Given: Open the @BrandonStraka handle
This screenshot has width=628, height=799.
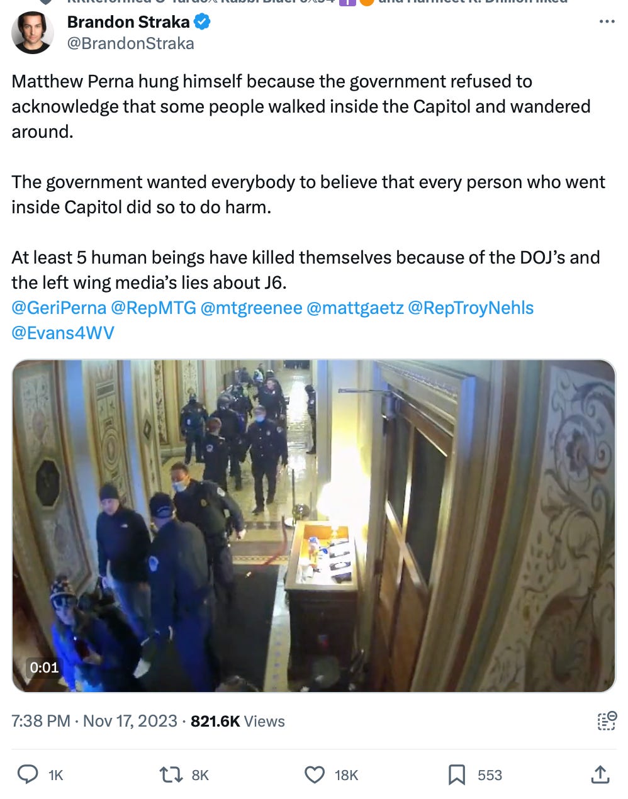Looking at the screenshot, I should click(130, 43).
